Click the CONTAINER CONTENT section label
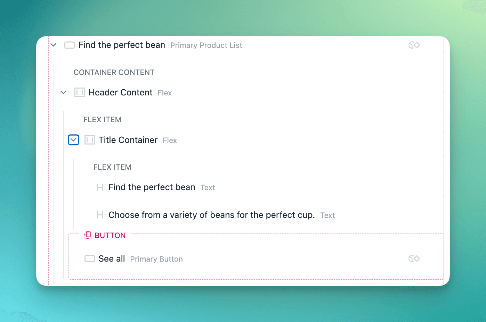Image resolution: width=486 pixels, height=322 pixels. click(x=114, y=73)
